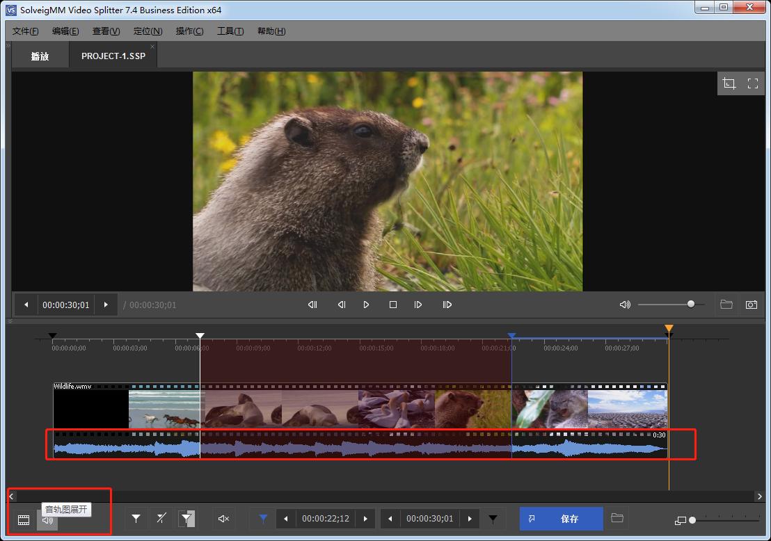Mute audio with the crossed speaker button
The height and width of the screenshot is (541, 771).
[223, 519]
